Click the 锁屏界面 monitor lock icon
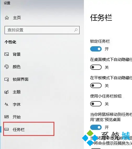 (7, 79)
